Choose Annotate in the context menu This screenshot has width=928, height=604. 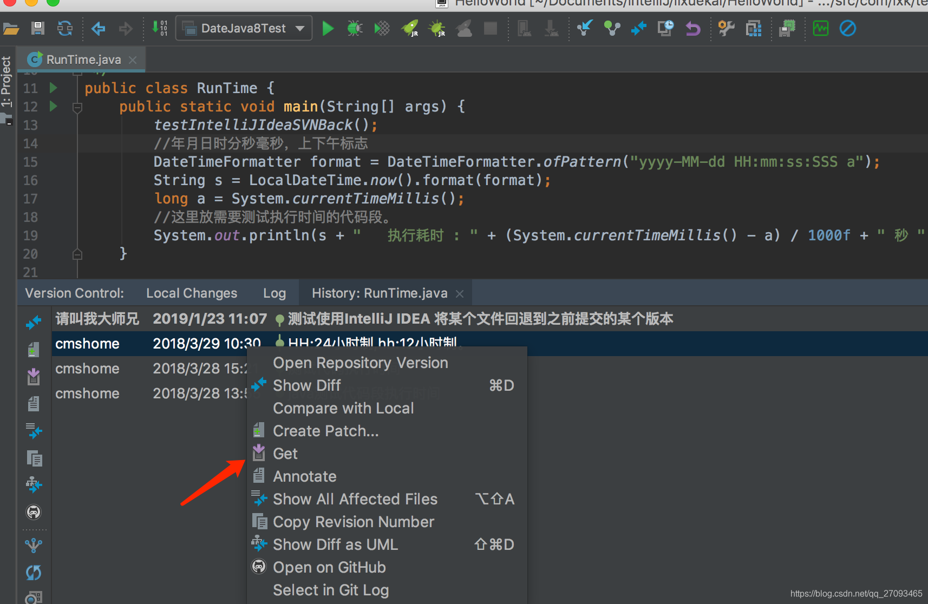tap(387, 476)
